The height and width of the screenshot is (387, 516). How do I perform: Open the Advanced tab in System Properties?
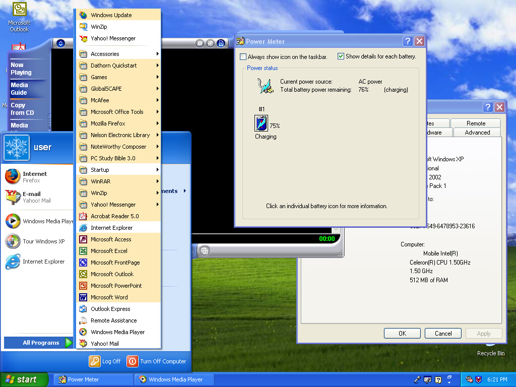(x=477, y=133)
